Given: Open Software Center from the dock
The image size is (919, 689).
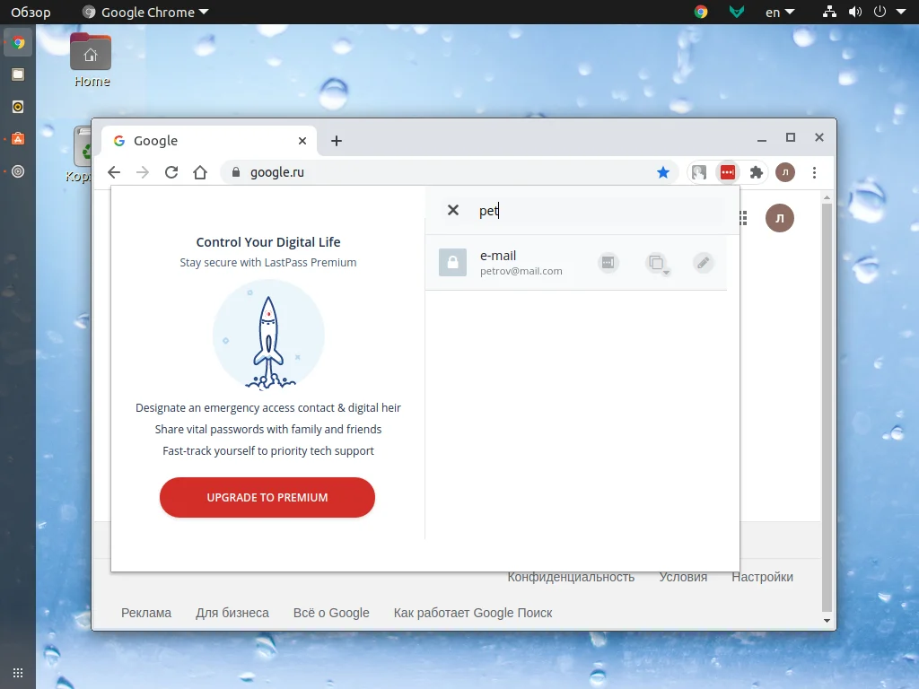Looking at the screenshot, I should click(x=18, y=139).
